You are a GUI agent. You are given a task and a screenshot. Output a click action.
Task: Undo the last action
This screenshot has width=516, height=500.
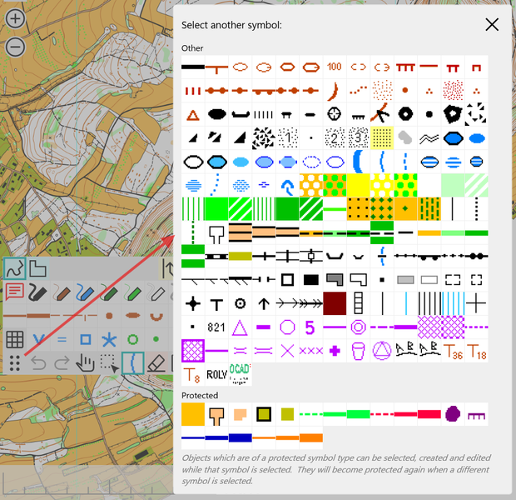(37, 362)
